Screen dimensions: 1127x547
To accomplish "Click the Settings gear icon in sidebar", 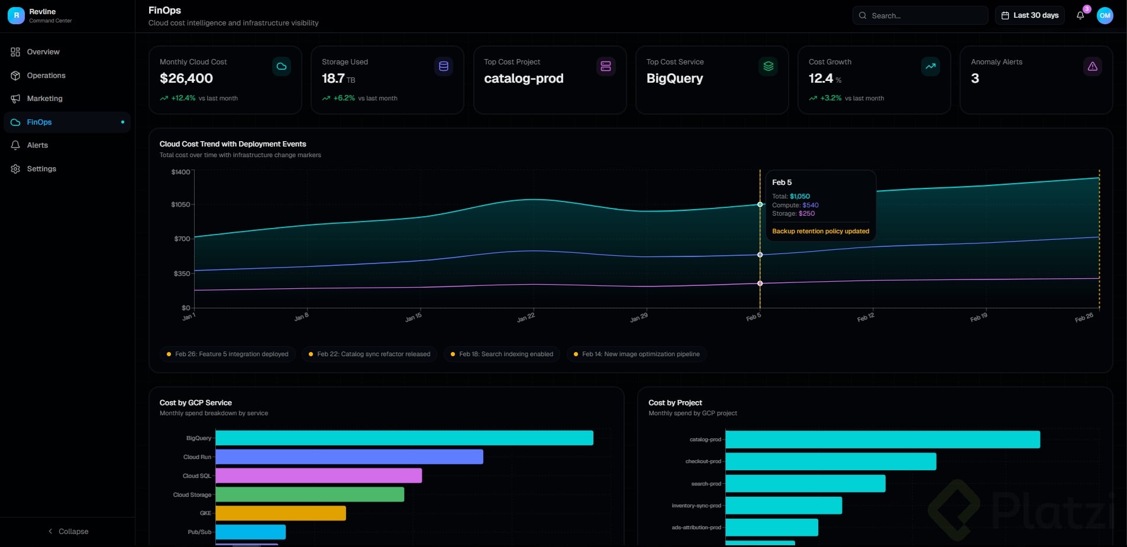I will coord(15,169).
